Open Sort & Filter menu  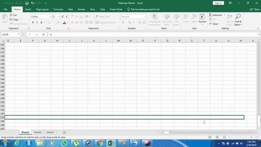(x=230, y=20)
